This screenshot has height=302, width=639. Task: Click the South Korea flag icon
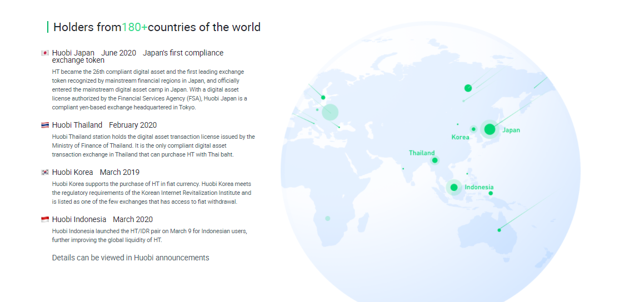45,172
